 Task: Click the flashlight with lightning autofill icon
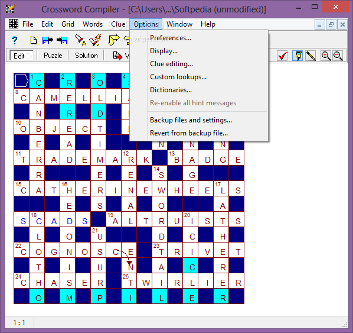click(x=96, y=40)
